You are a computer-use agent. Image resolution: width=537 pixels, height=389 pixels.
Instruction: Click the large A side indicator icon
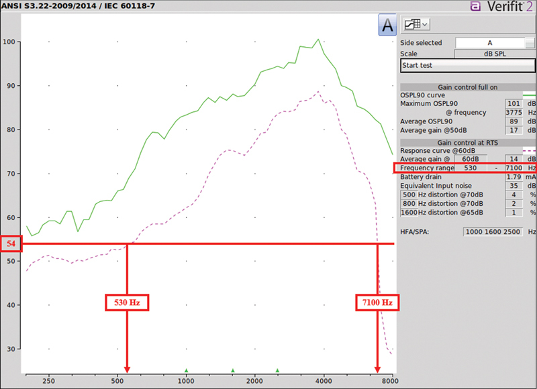387,25
